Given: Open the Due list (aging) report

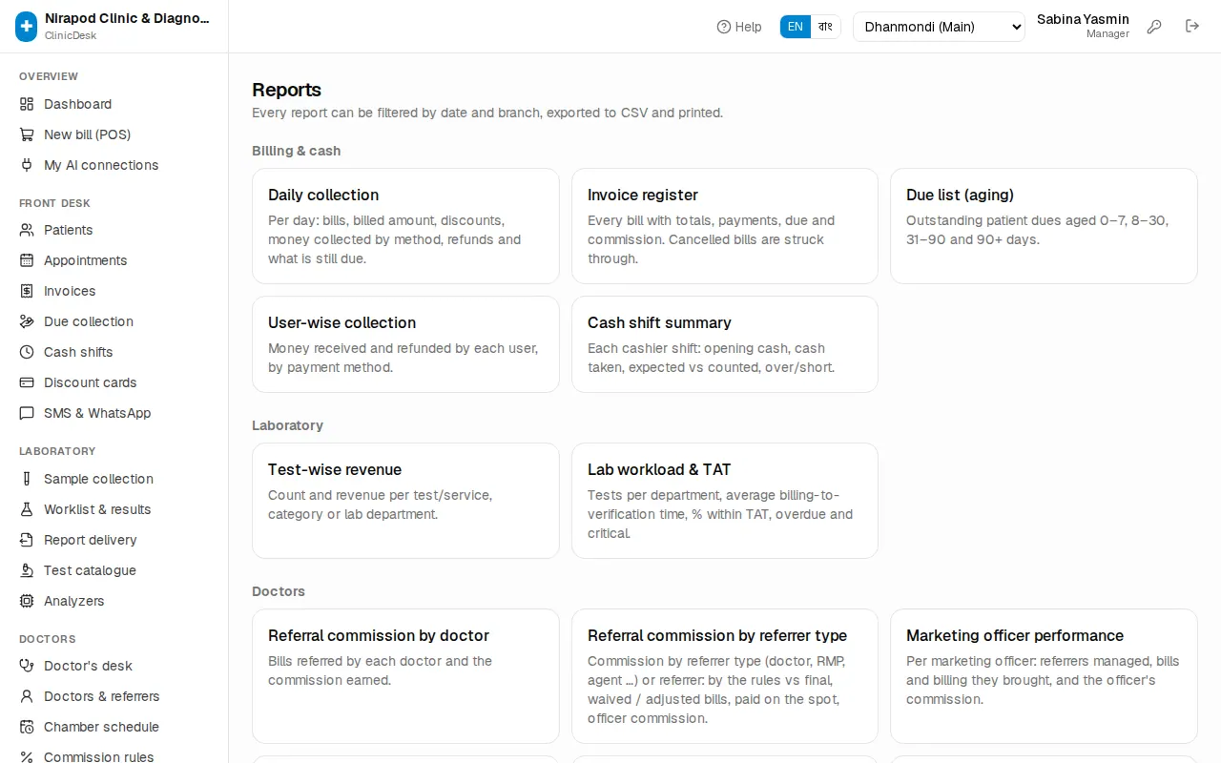Looking at the screenshot, I should pos(1044,226).
